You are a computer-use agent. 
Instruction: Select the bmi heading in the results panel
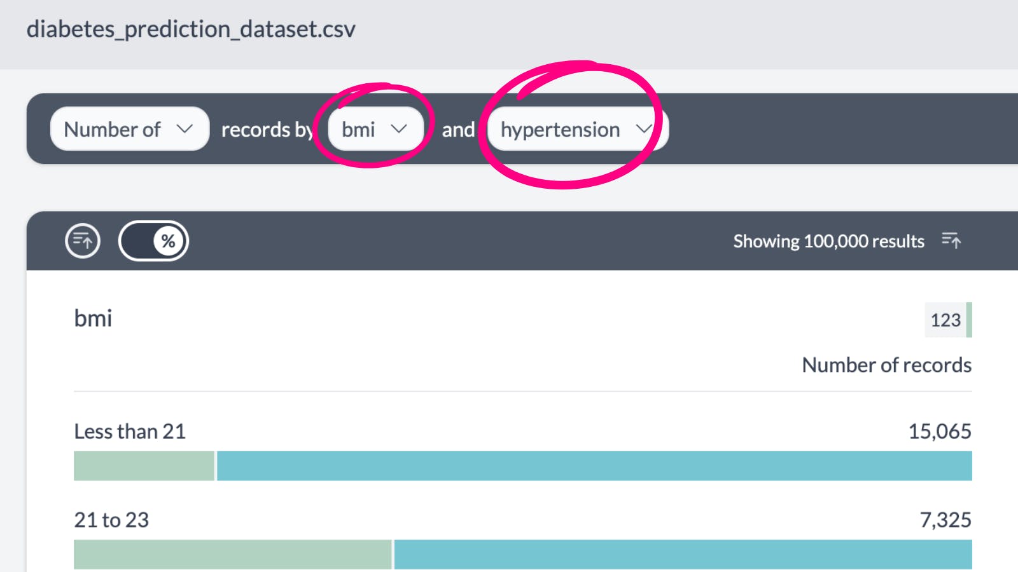(x=93, y=318)
